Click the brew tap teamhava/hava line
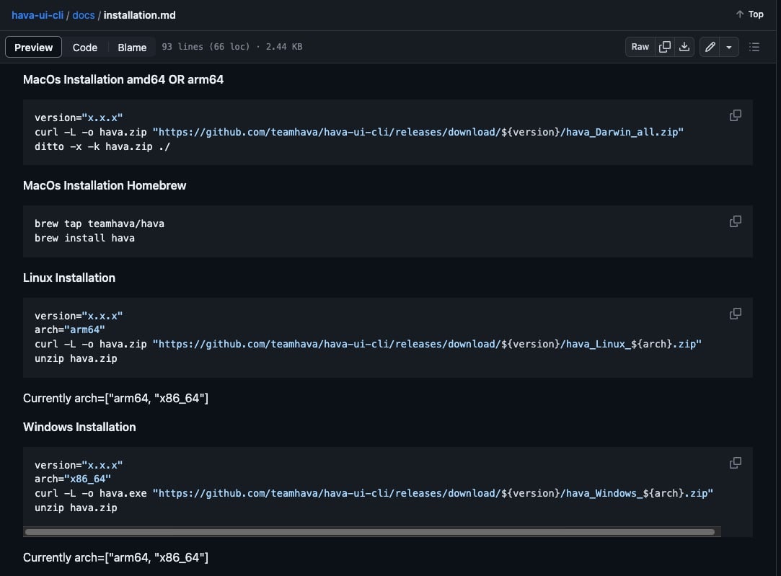 [100, 223]
